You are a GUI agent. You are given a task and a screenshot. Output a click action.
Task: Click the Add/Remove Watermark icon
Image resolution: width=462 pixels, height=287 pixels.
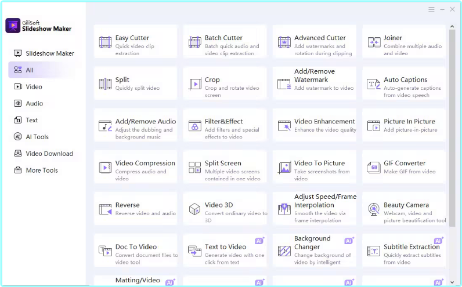284,84
